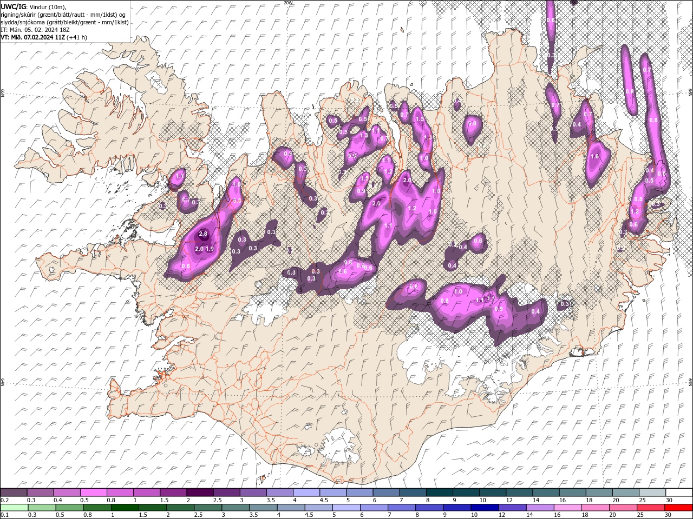Click the top-row swatch between 1 and 1.5
Screen dimensions: 693x519
[x=146, y=493]
